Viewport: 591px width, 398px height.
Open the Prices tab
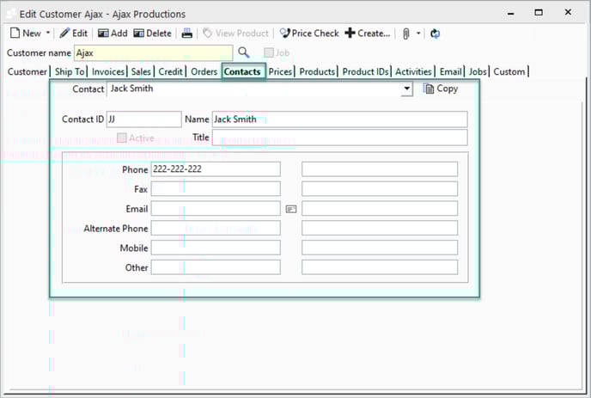(280, 71)
